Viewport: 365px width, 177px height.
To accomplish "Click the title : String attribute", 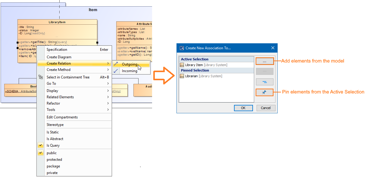I will click(26, 27).
